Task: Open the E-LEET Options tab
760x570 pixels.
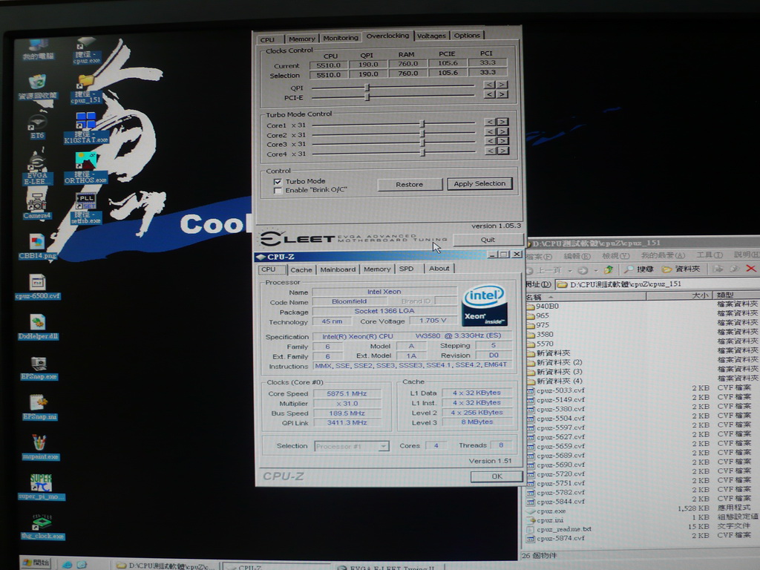Action: [x=467, y=36]
